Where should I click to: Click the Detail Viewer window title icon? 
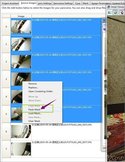click(x=108, y=7)
